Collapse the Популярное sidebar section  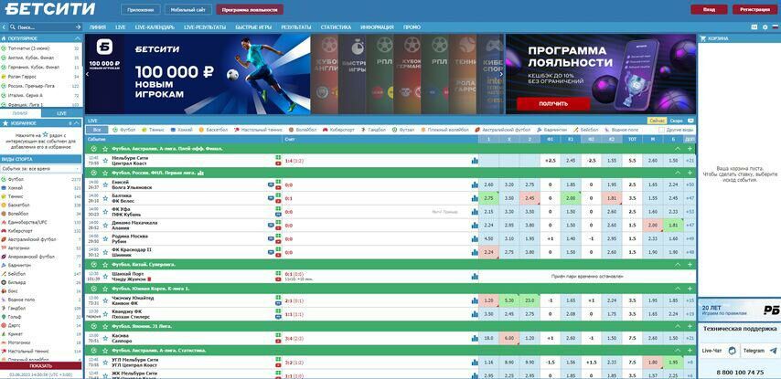[x=77, y=38]
